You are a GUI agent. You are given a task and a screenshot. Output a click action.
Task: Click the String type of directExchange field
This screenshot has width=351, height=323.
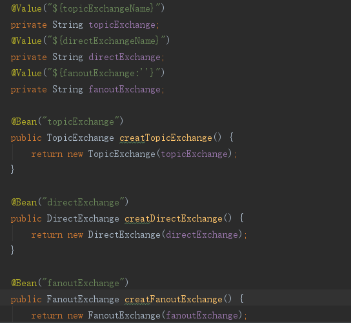[68, 57]
